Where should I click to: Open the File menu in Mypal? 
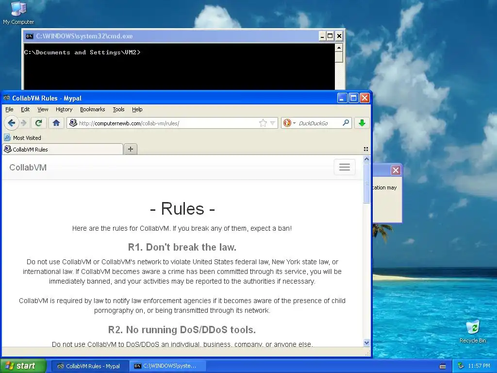coord(9,109)
